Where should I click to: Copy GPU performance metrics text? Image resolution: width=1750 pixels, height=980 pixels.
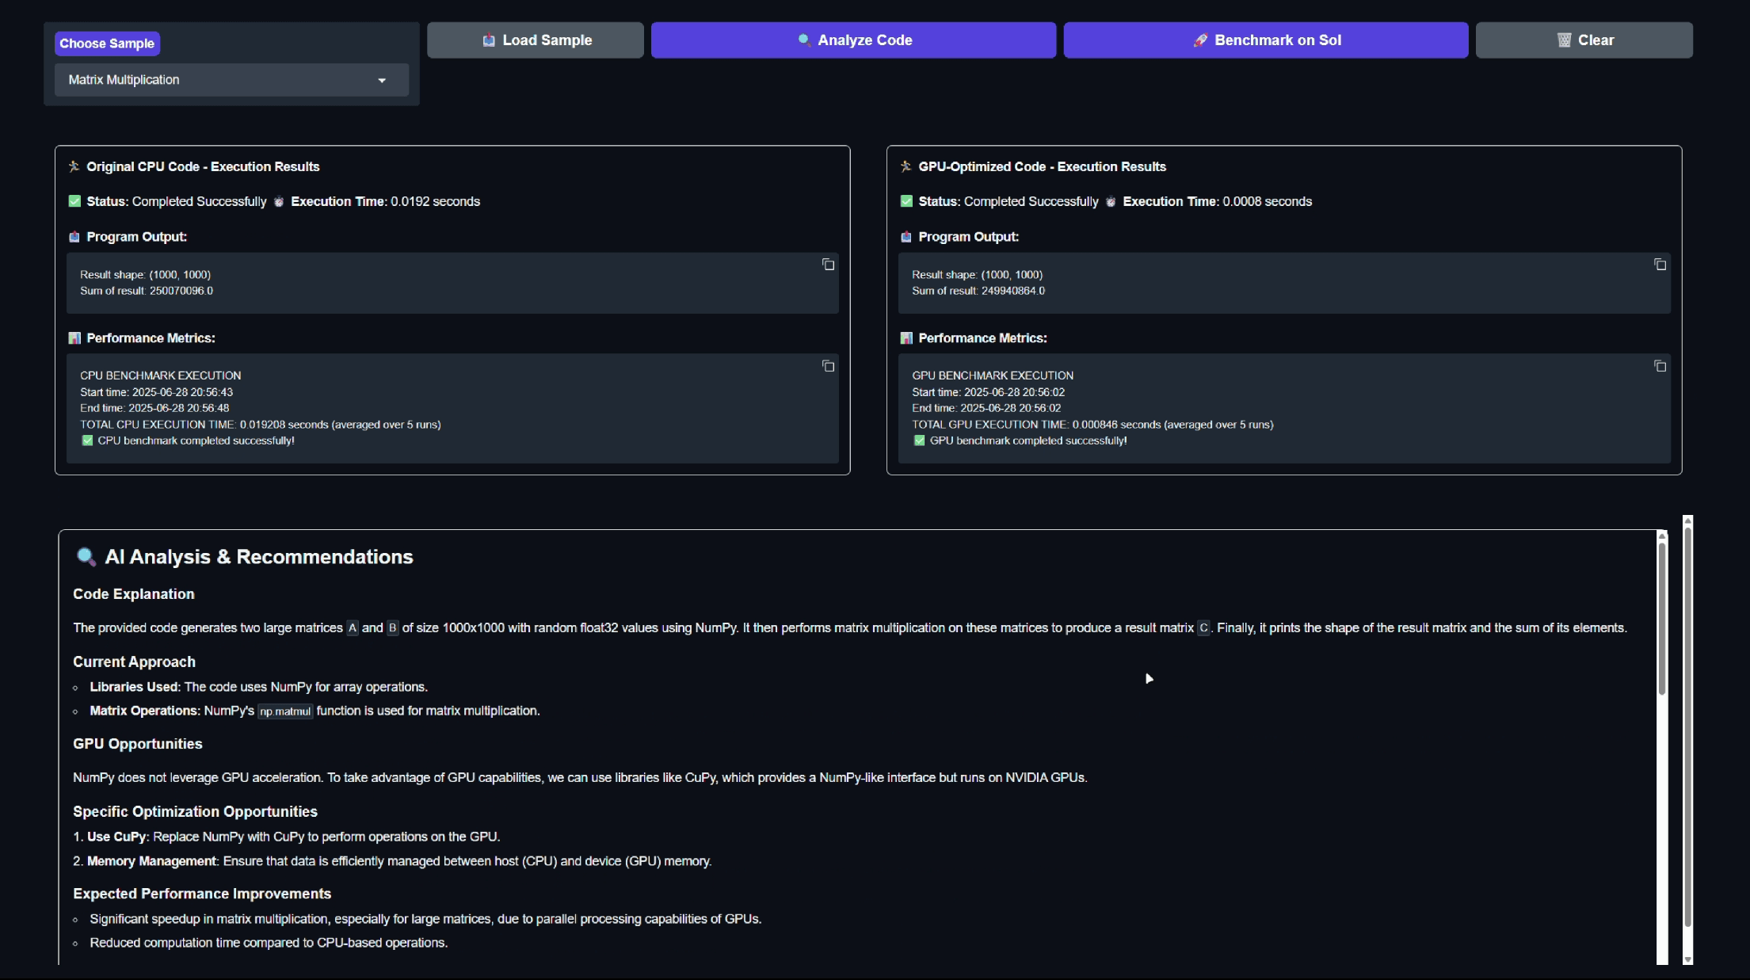tap(1660, 366)
